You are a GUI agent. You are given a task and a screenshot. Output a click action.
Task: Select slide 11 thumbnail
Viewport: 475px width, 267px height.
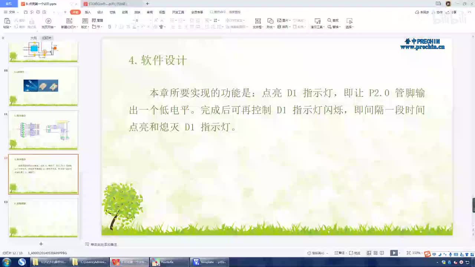43,130
